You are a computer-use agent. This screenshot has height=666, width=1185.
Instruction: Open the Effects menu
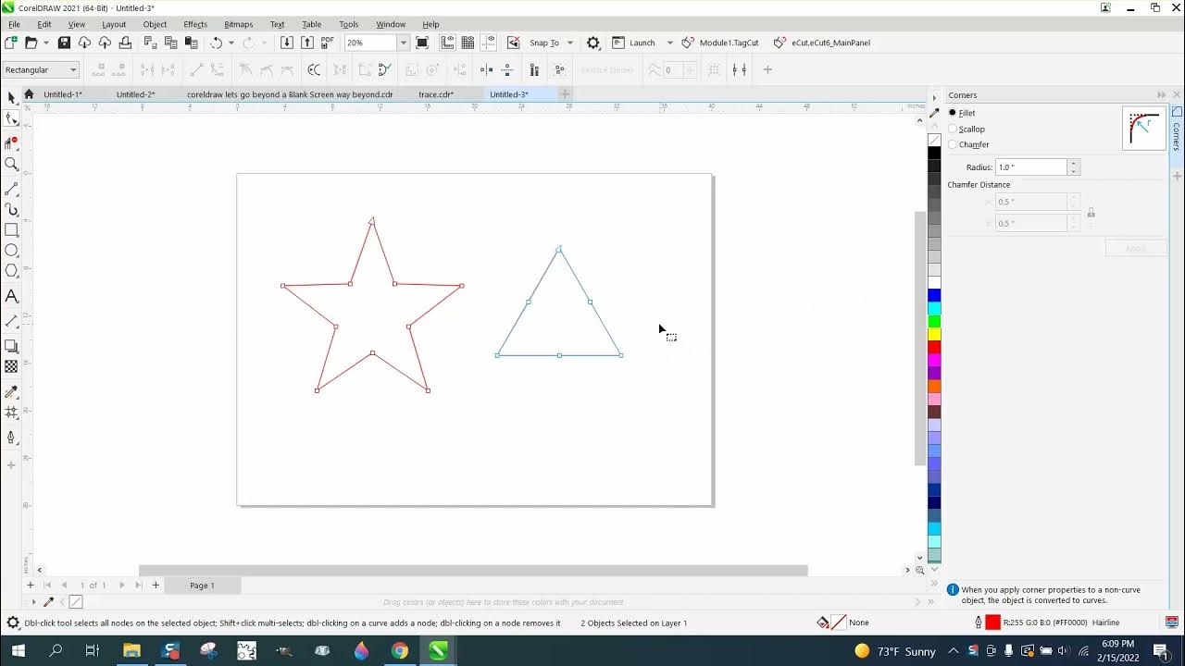pos(195,24)
